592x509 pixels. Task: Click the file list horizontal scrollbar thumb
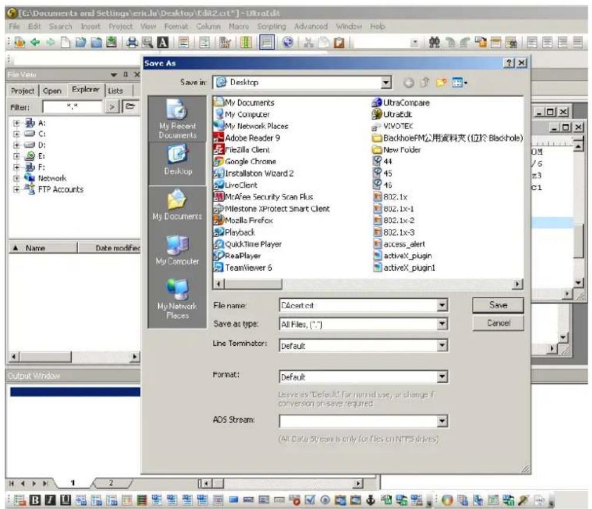tap(254, 284)
